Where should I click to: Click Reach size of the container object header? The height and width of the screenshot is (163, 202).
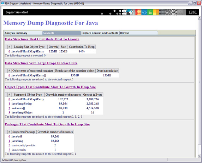pos(75,71)
